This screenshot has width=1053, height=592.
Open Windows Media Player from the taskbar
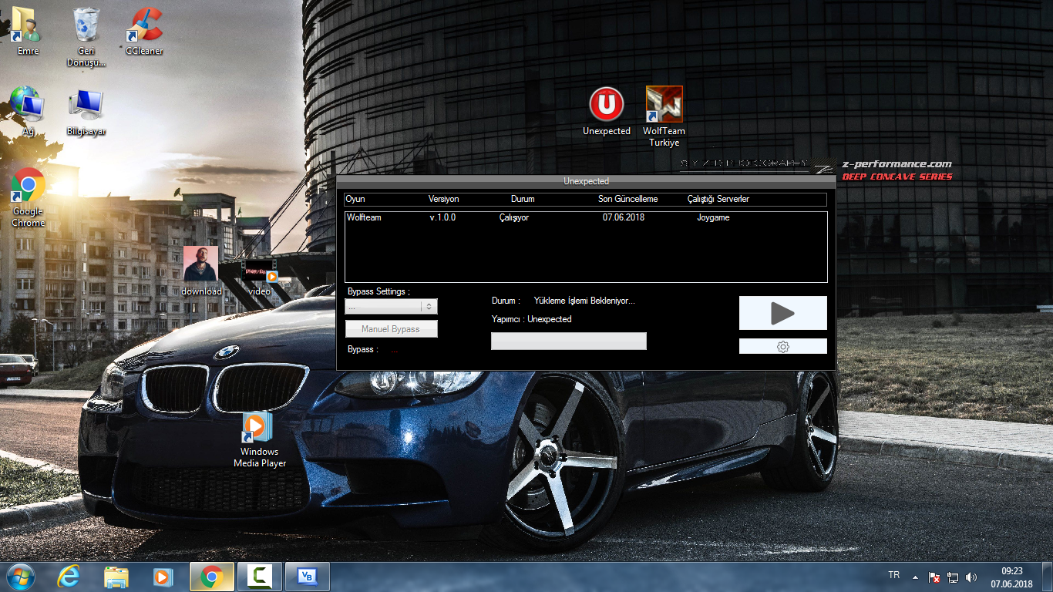pyautogui.click(x=163, y=577)
